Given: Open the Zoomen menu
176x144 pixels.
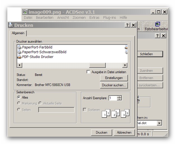Looking at the screenshot, I should (79, 18).
